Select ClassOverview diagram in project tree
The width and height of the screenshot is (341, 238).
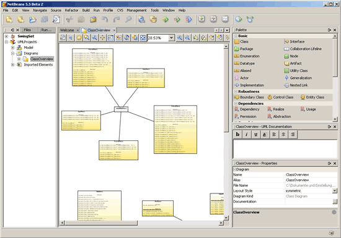click(x=42, y=59)
